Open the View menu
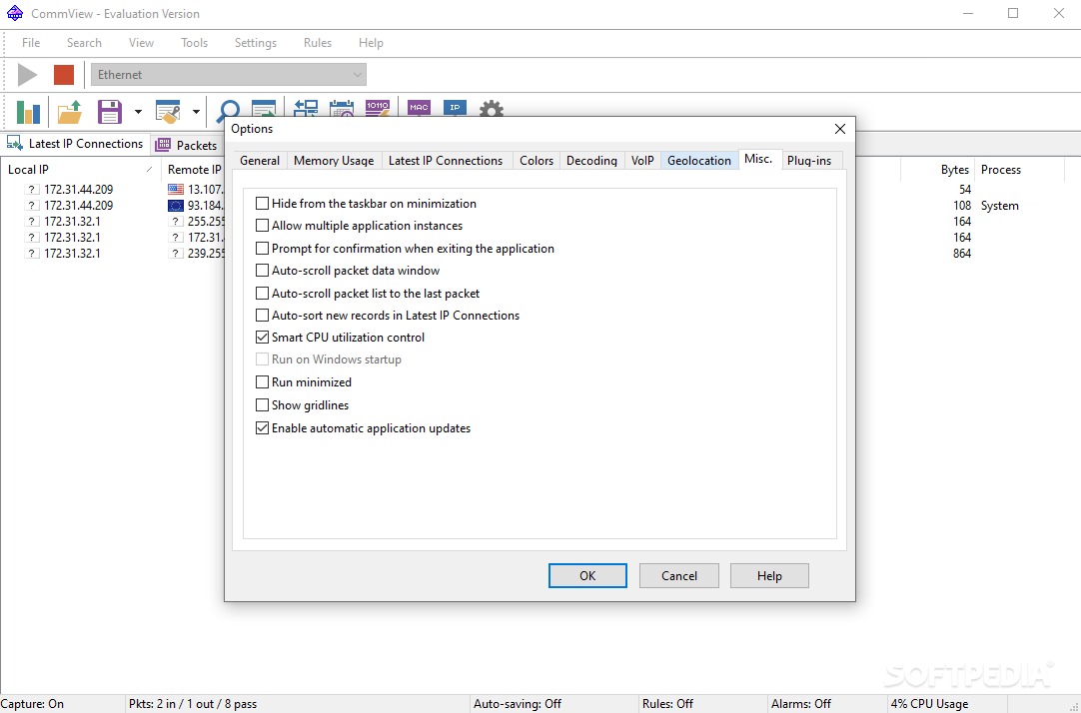1081x713 pixels. [x=141, y=43]
